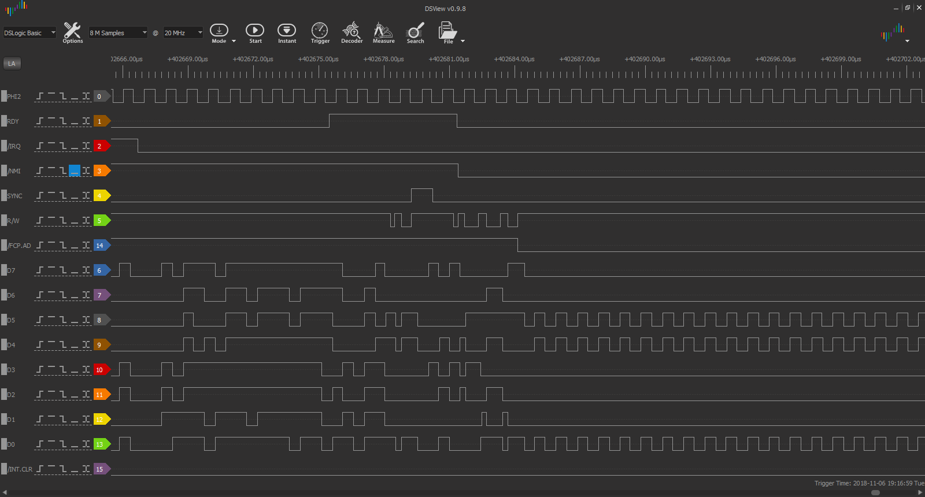
Task: Expand the DSLogic Basic device dropdown
Action: click(30, 33)
